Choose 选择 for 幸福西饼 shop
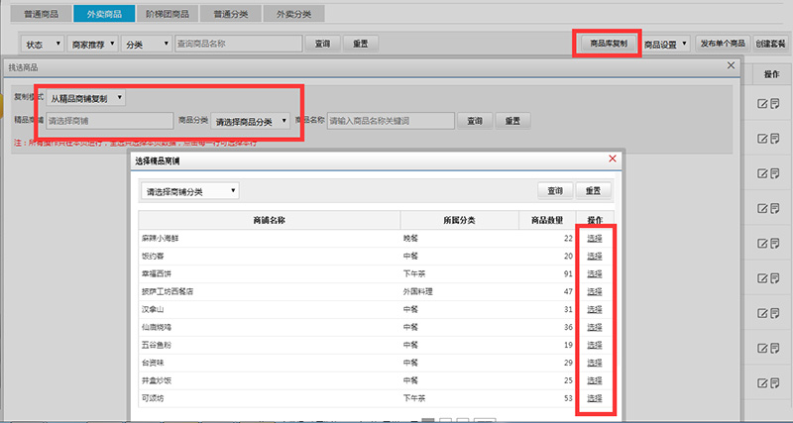The image size is (793, 423). coord(595,274)
